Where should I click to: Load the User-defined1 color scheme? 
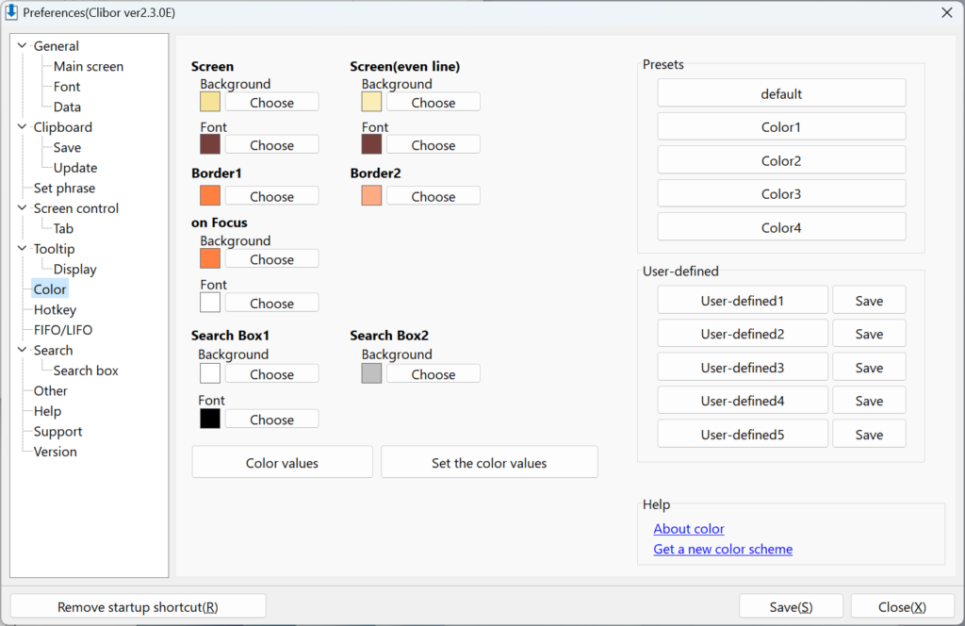click(x=743, y=301)
